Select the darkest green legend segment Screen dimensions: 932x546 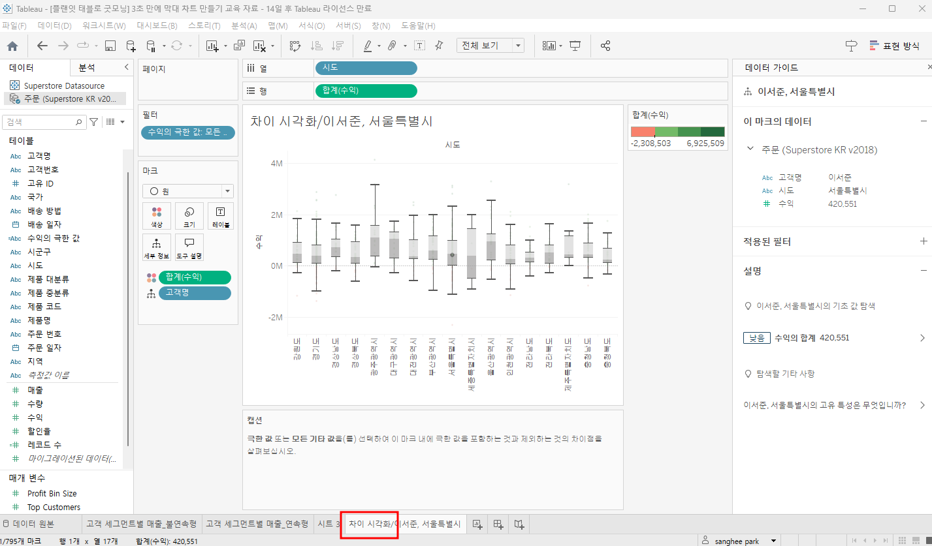click(713, 132)
